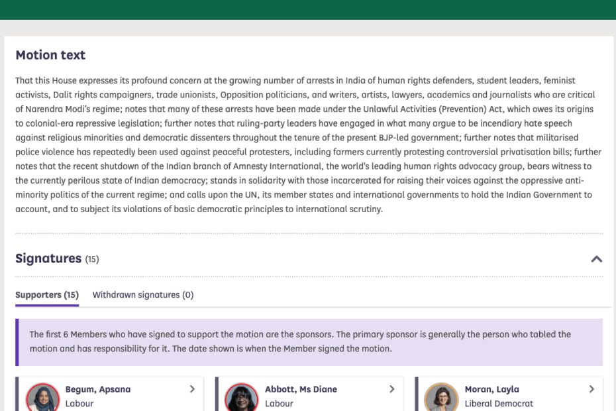Click Apsana Begum's profile photo
The height and width of the screenshot is (411, 616).
(x=42, y=398)
